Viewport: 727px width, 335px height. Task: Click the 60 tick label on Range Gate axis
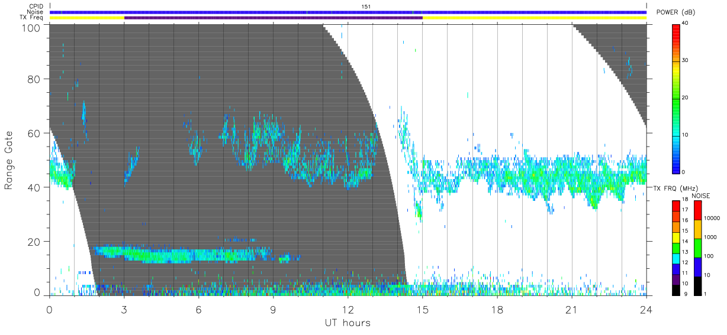pos(35,134)
